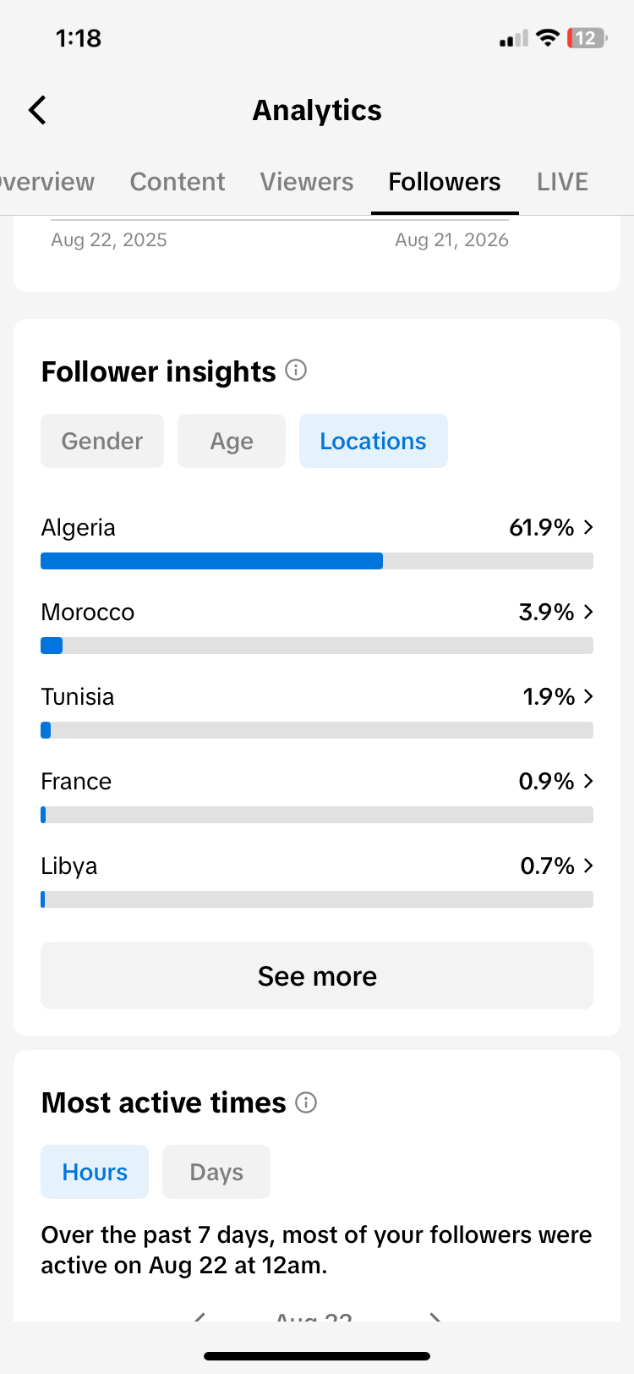This screenshot has height=1374, width=634.
Task: Tap the See more button
Action: coord(317,976)
